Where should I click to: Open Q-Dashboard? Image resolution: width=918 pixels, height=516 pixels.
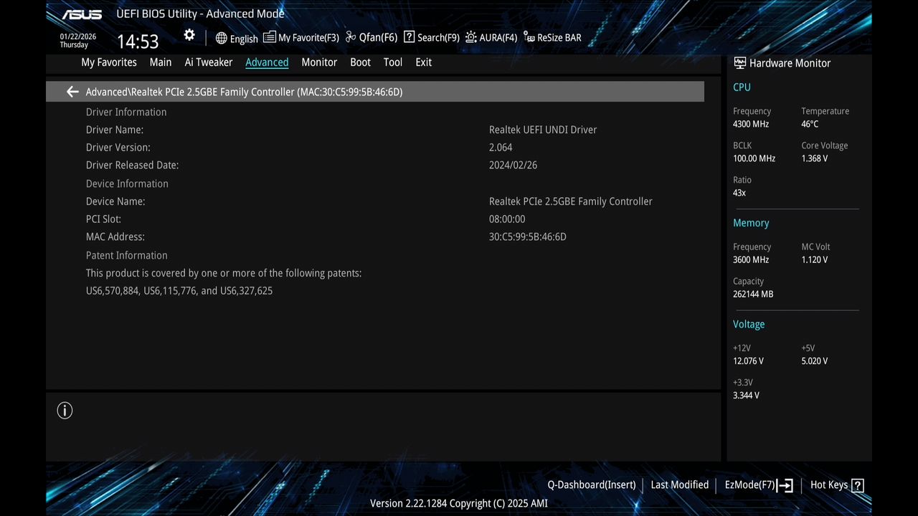591,484
